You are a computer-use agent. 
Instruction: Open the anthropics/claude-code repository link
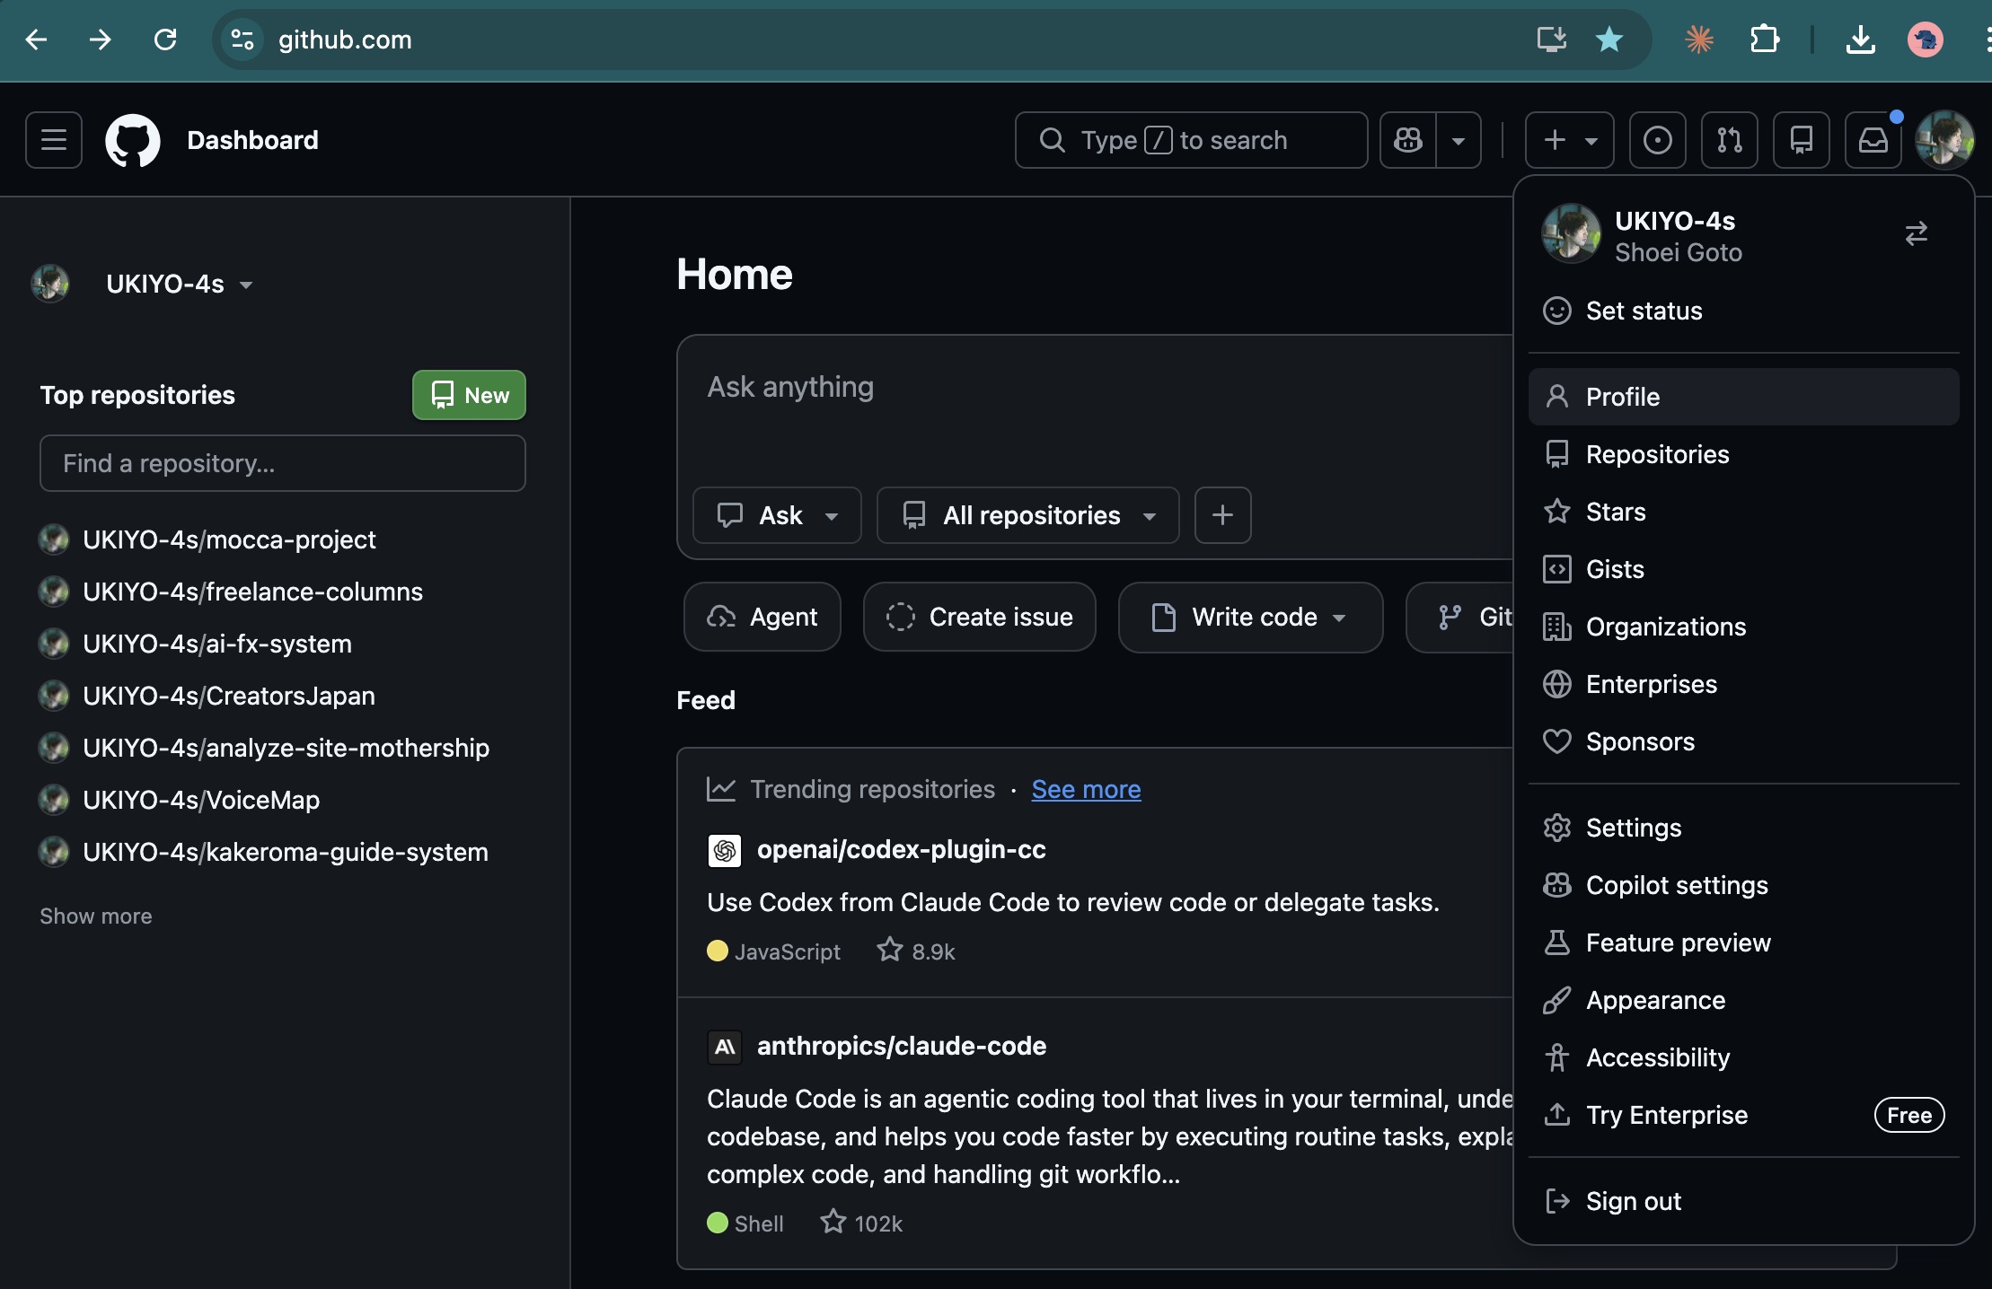pyautogui.click(x=902, y=1047)
